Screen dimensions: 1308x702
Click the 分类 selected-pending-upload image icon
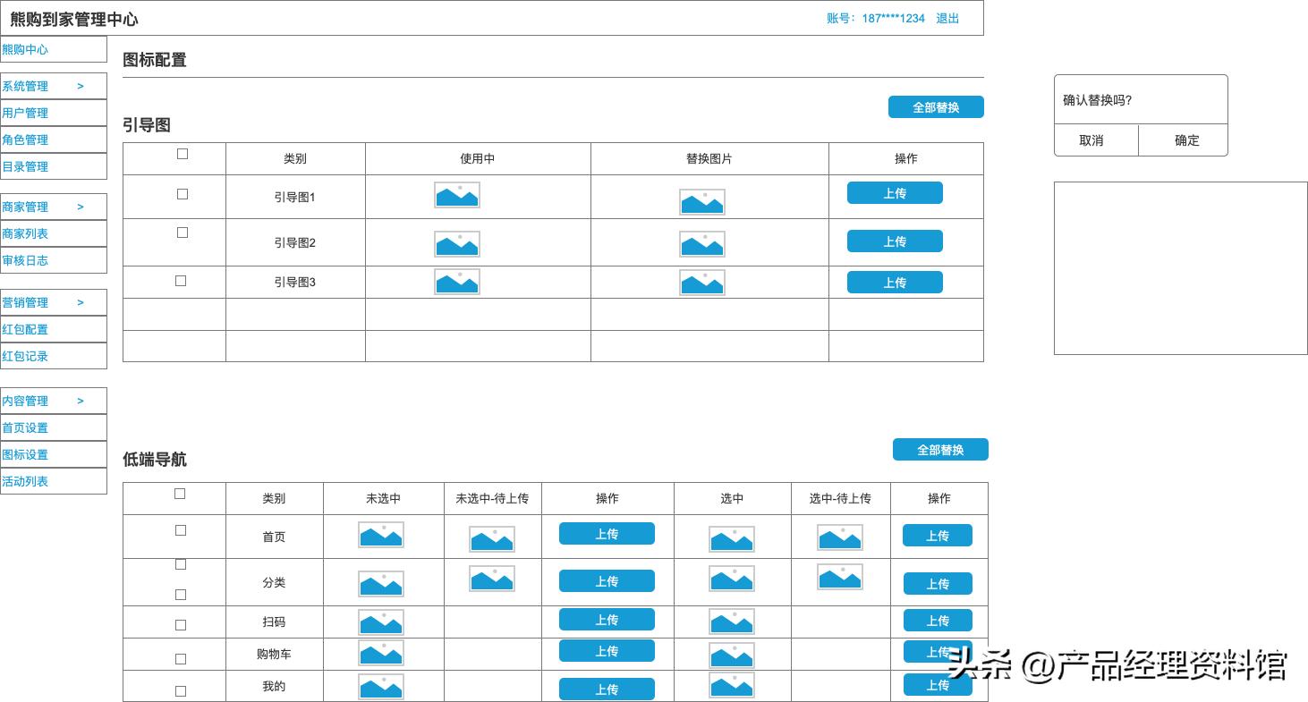tap(840, 577)
